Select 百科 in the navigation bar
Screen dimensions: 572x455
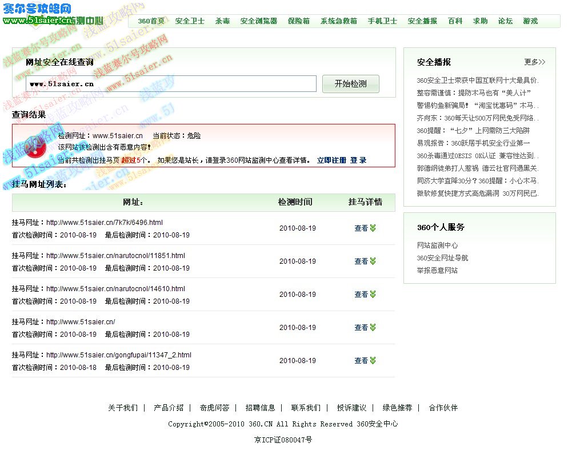[x=455, y=21]
